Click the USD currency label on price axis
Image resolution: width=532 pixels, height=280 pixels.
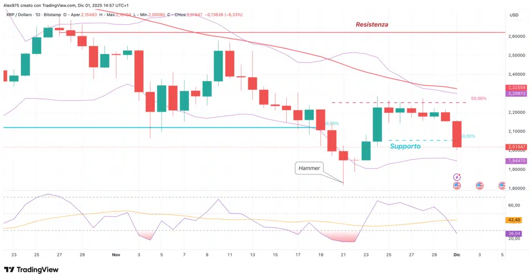pos(514,15)
